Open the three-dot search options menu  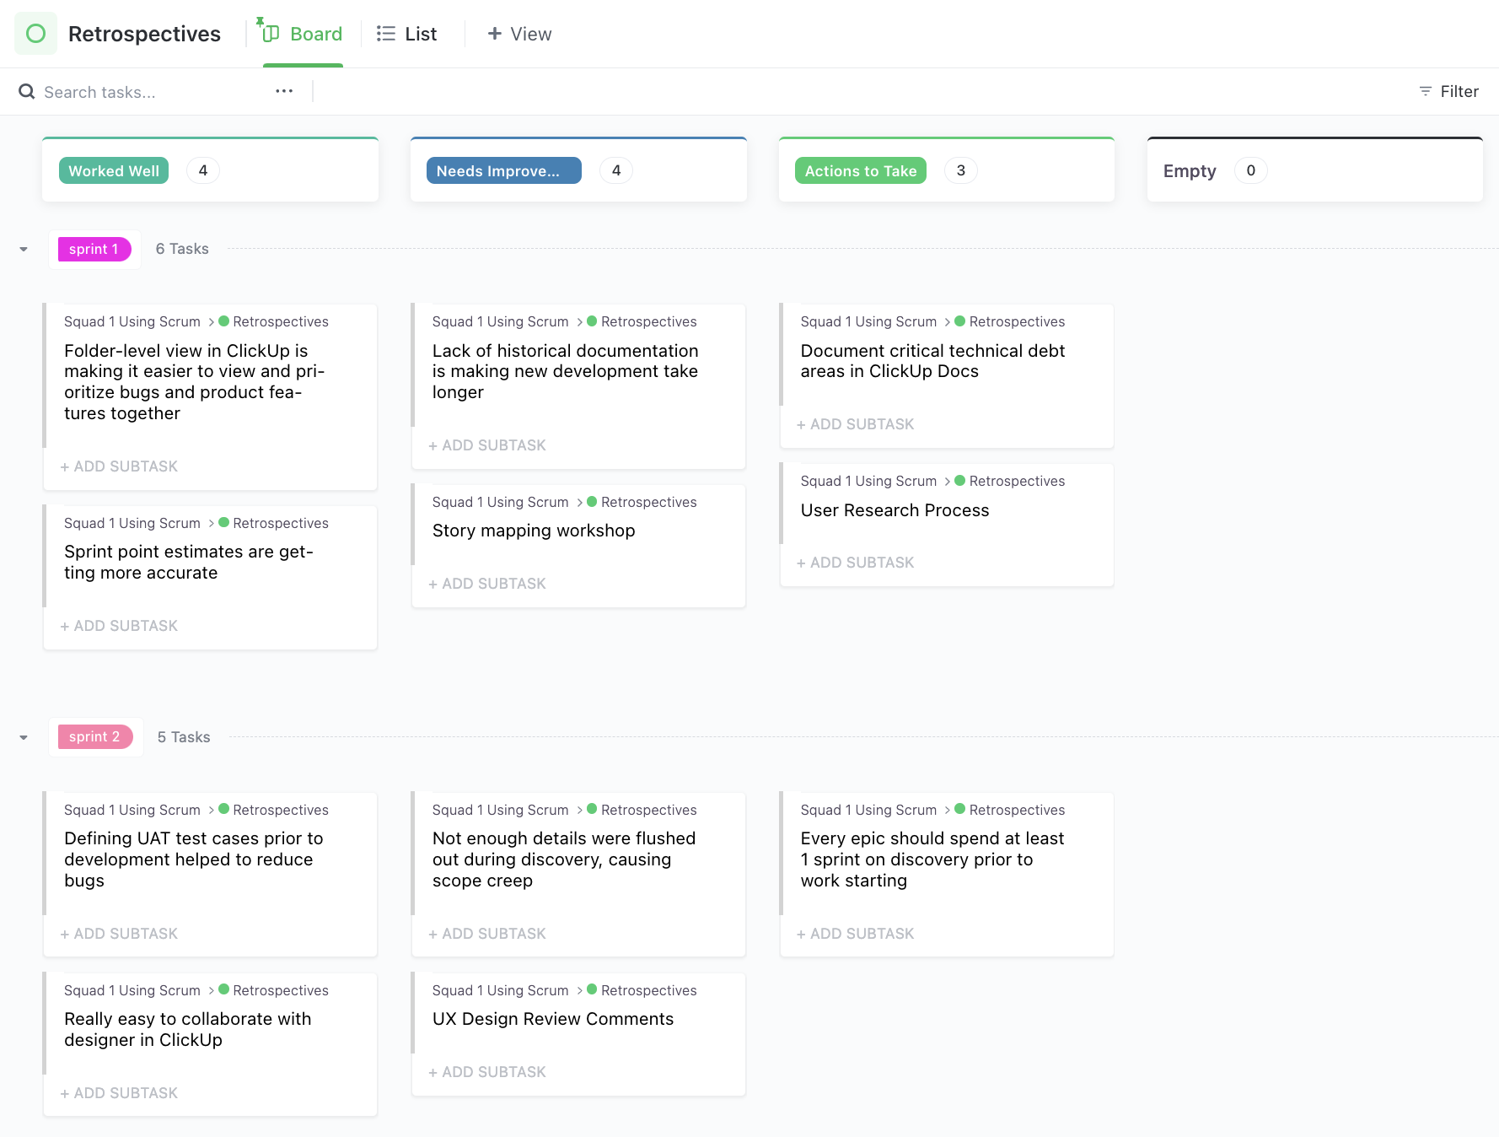click(x=284, y=91)
